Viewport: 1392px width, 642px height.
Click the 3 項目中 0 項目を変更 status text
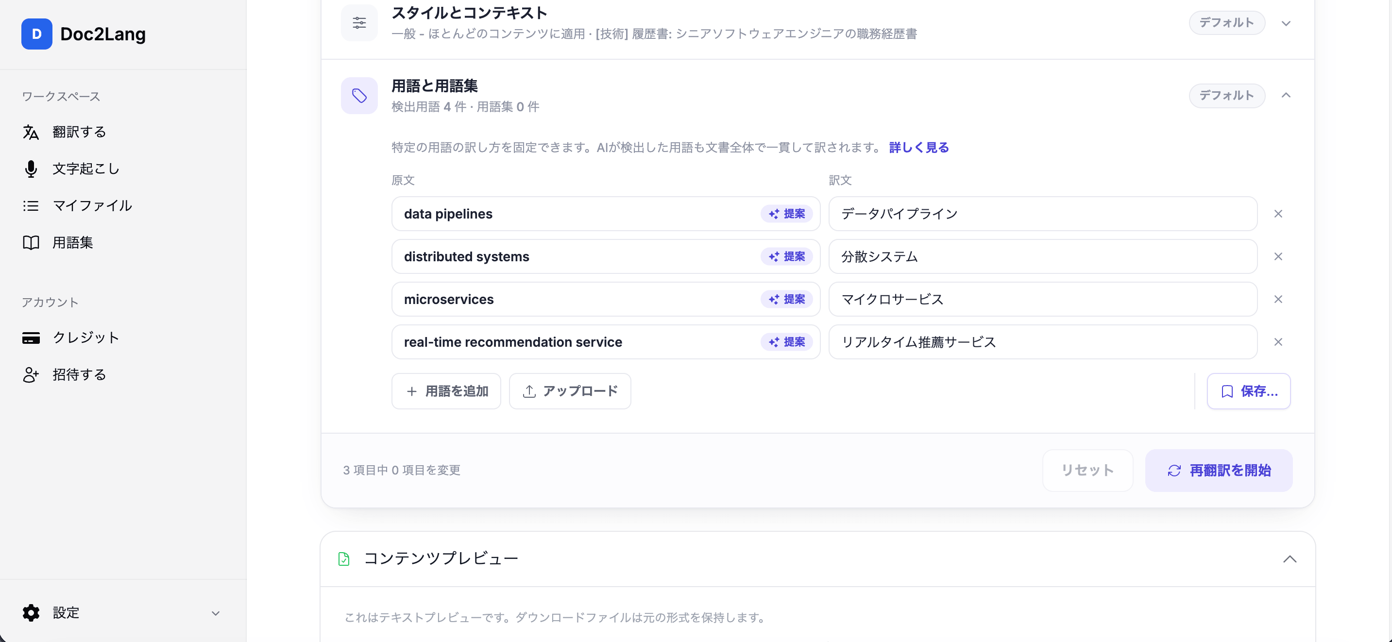pos(402,470)
